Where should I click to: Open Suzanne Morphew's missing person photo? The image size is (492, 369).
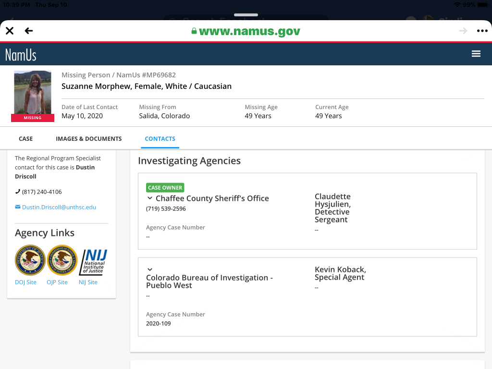coord(33,93)
